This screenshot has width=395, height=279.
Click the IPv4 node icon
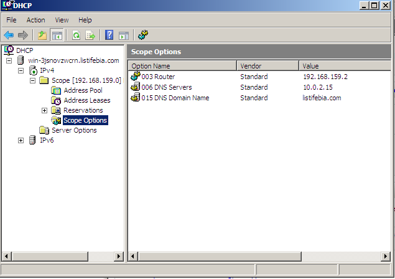pyautogui.click(x=33, y=70)
